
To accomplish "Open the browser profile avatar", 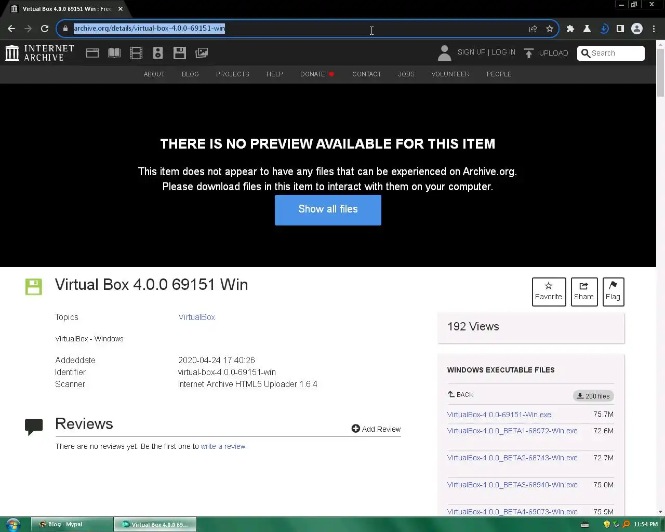I will point(637,29).
